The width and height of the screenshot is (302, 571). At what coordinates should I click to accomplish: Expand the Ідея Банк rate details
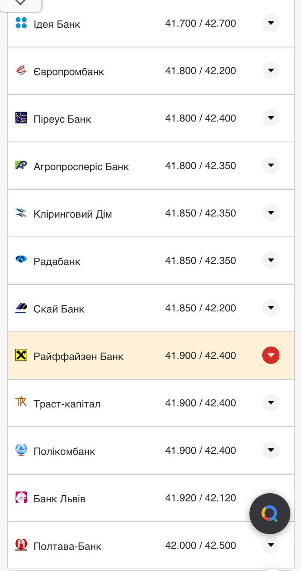(x=271, y=23)
